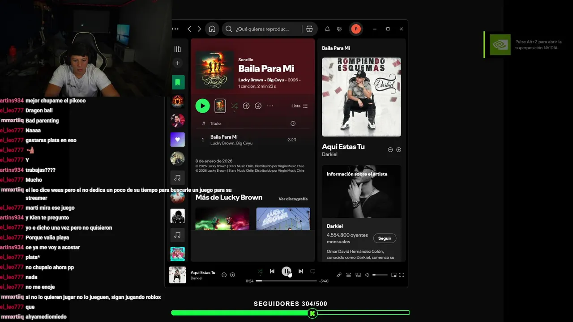
Task: Open the pink anime playlist cover in sidebar
Action: pos(178,254)
